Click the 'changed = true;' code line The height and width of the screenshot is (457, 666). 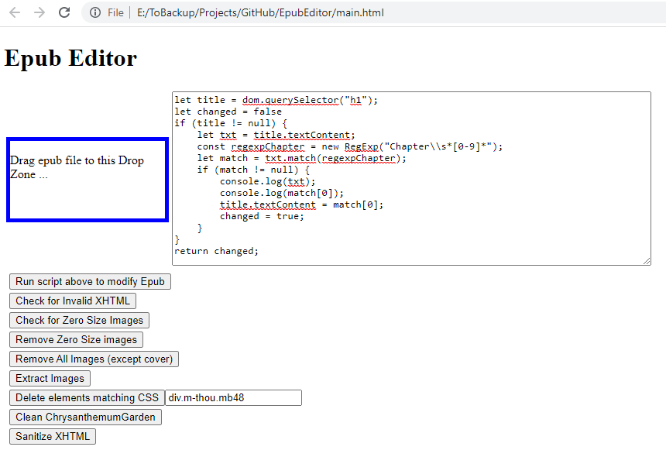[262, 216]
